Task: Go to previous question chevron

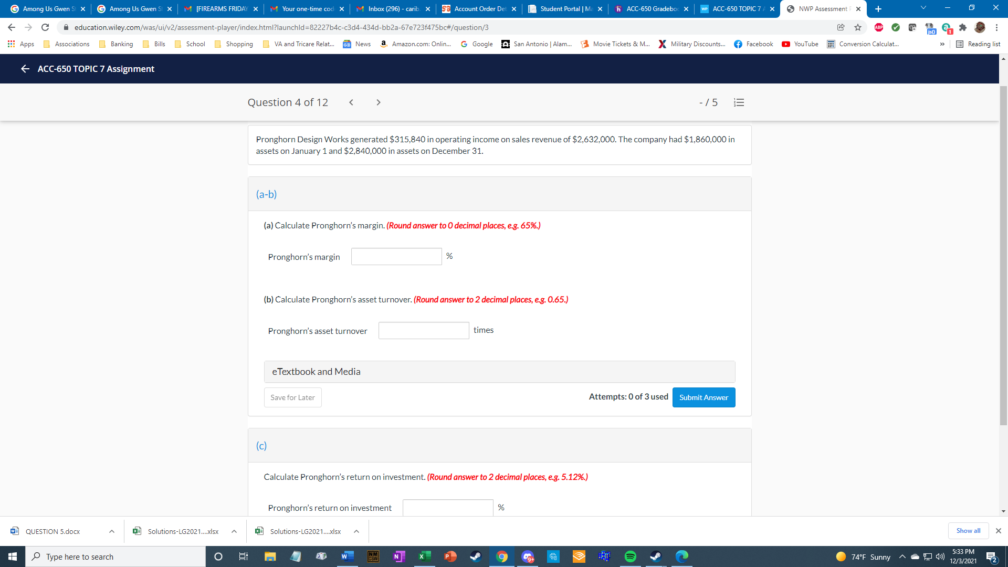Action: tap(351, 102)
